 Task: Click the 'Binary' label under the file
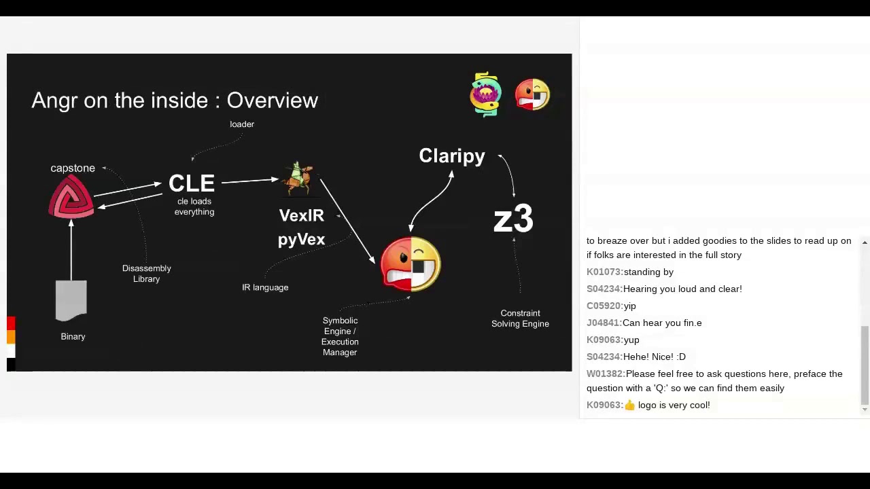[x=73, y=336]
